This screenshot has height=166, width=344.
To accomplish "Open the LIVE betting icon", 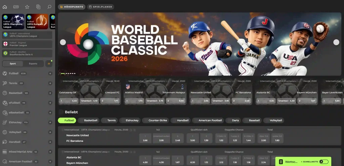I will pyautogui.click(x=16, y=7).
